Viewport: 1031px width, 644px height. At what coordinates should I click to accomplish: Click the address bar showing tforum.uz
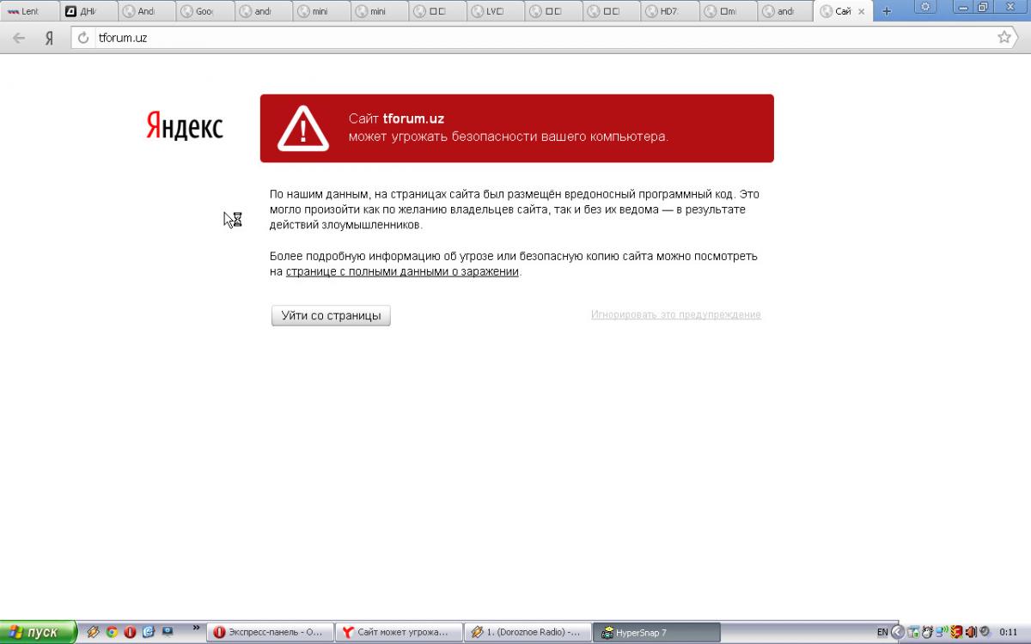tap(515, 38)
